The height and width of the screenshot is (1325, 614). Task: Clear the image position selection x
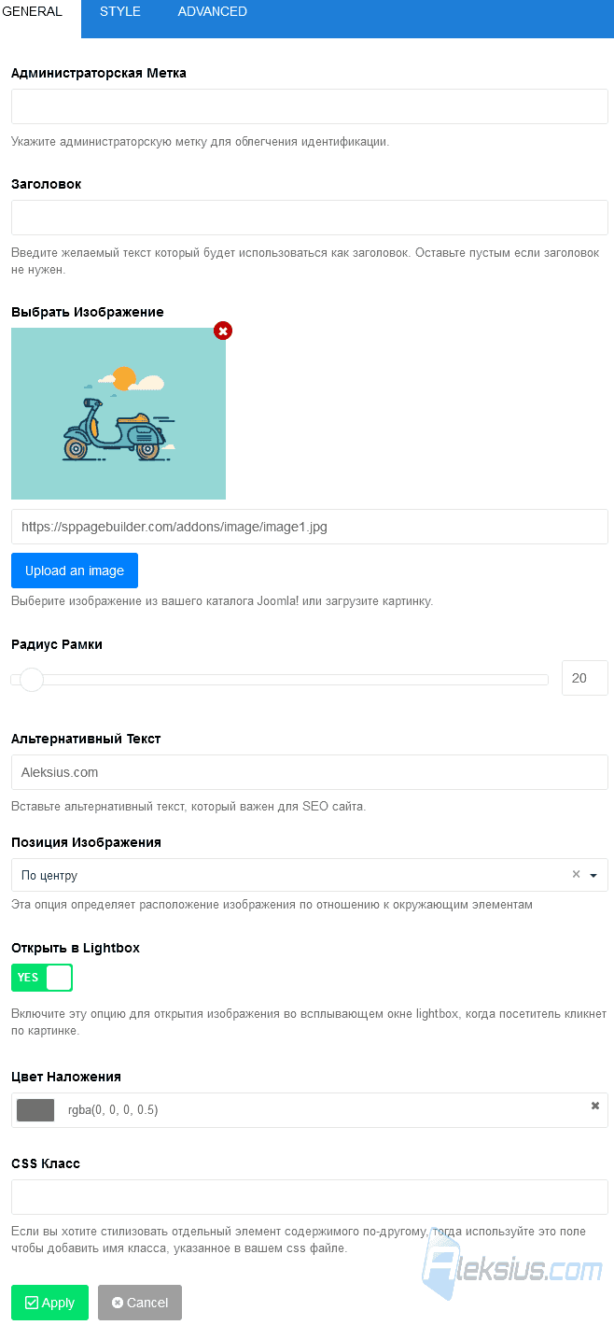point(576,875)
